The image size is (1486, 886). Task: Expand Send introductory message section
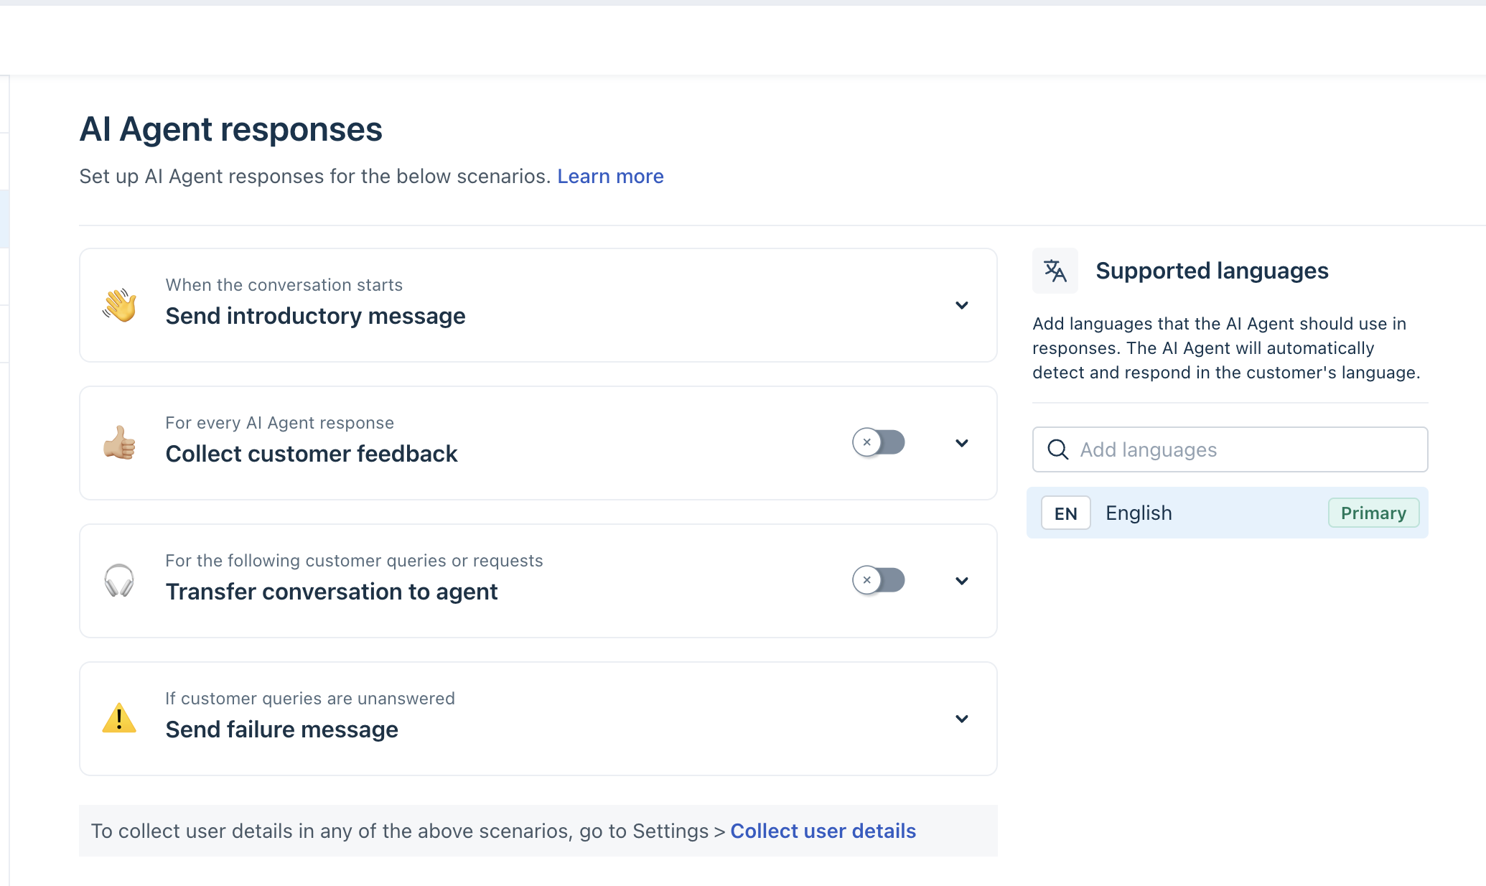pyautogui.click(x=961, y=305)
